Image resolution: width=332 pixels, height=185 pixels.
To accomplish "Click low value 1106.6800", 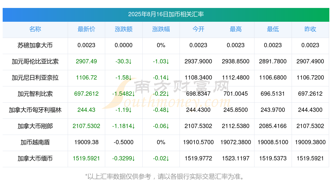I will [273, 78].
